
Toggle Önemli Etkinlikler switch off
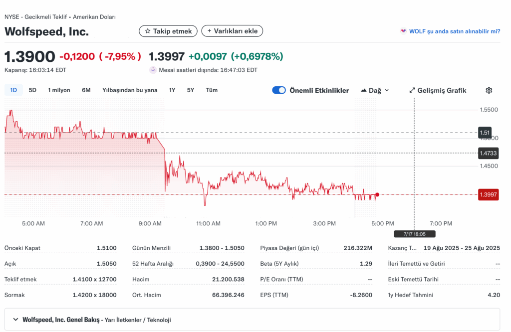[279, 90]
